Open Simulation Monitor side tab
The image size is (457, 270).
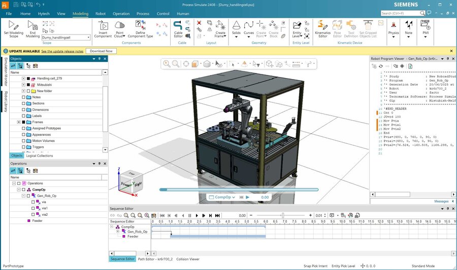point(6,71)
